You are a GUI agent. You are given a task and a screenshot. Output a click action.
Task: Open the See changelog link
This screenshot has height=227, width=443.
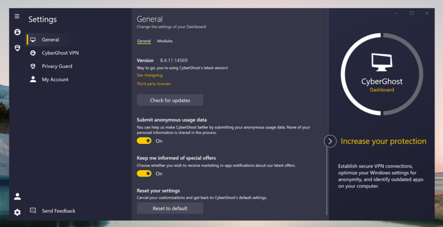(x=150, y=75)
